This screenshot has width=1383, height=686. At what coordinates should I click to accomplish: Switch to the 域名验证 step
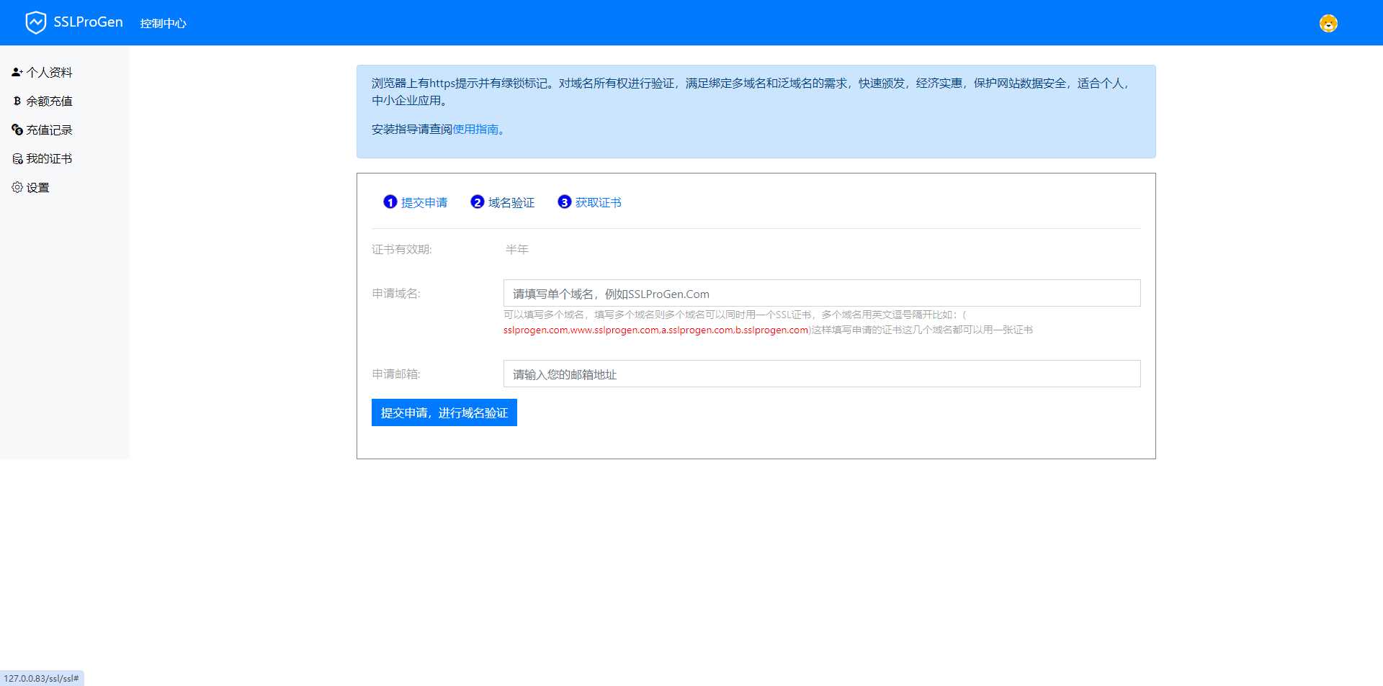coord(511,202)
